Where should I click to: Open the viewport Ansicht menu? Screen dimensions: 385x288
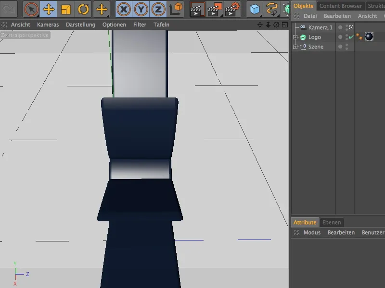tap(21, 25)
